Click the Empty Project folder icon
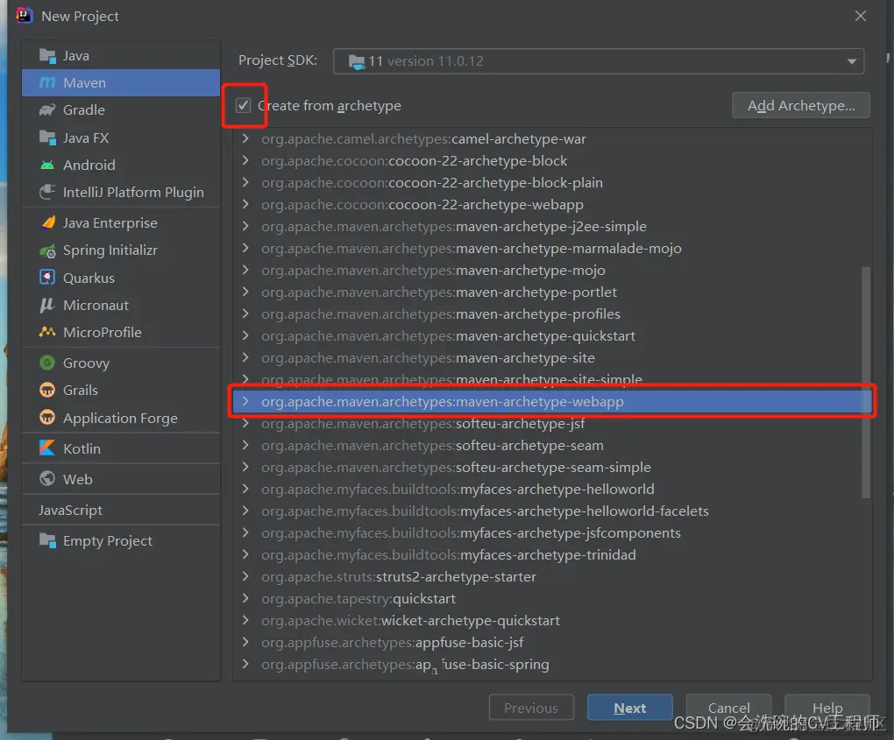 pyautogui.click(x=47, y=540)
